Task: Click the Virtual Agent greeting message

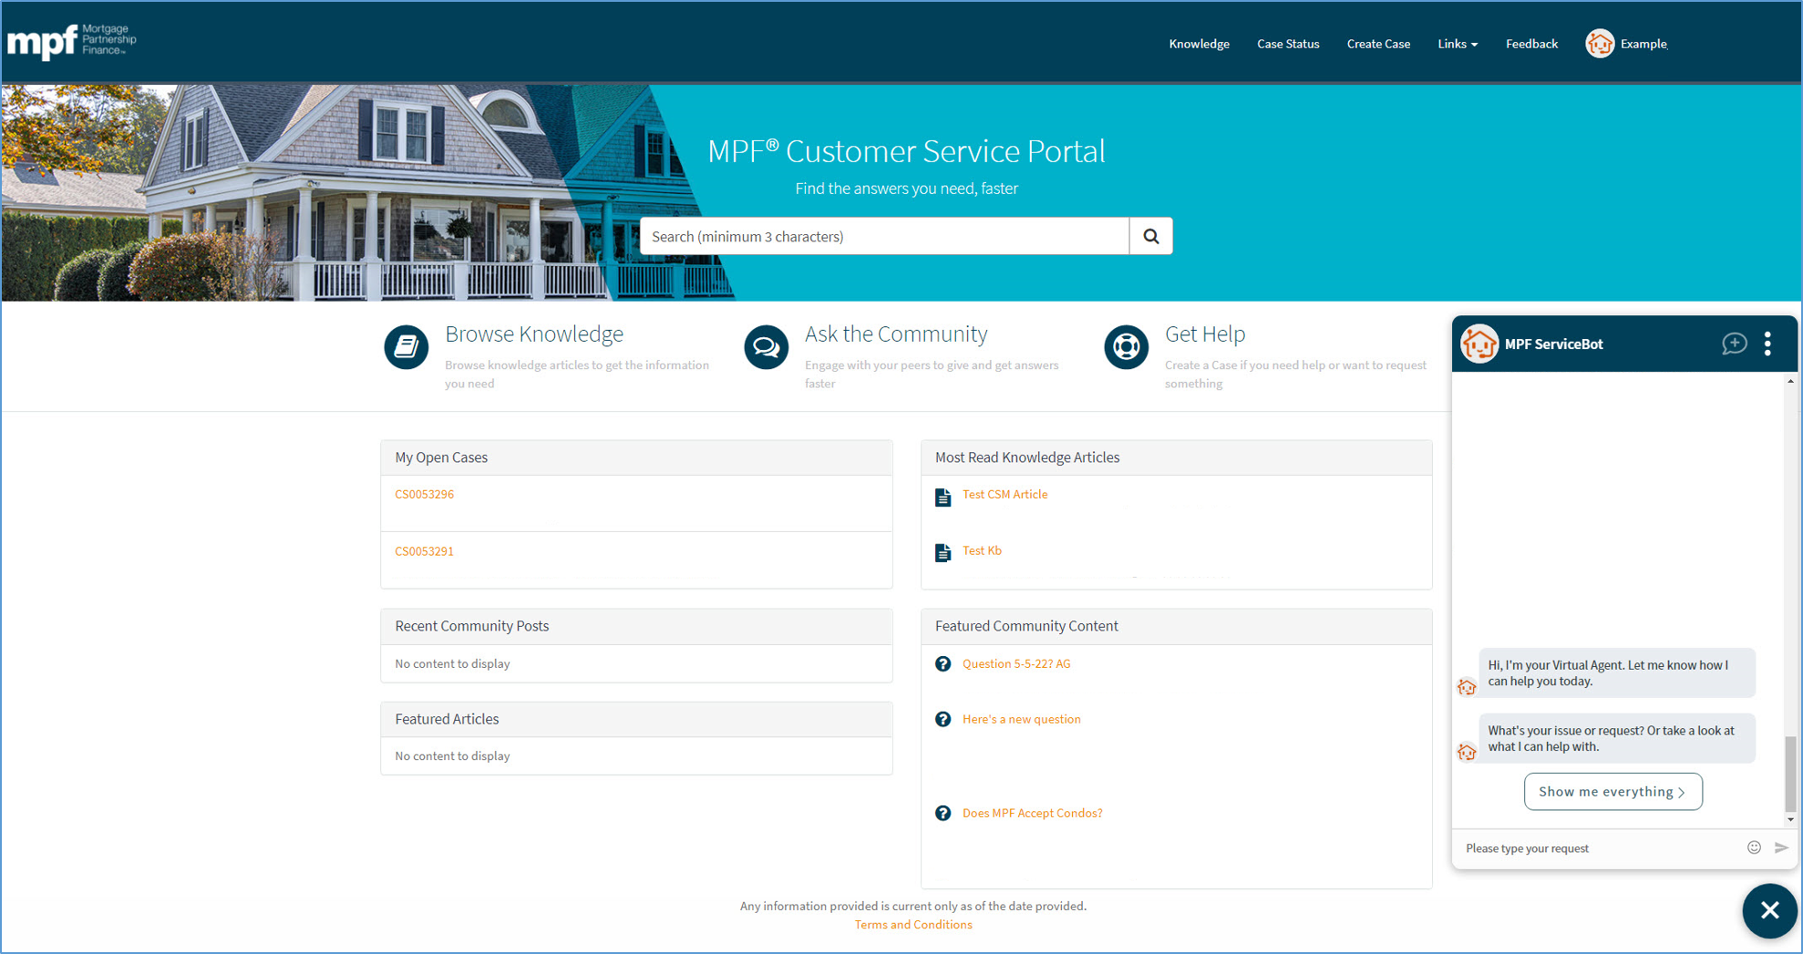Action: [1616, 672]
